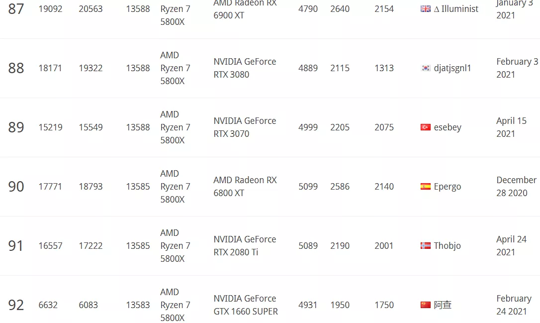Click the AMD Ryzen 7 5800X in row 90
This screenshot has height=323, width=540.
click(175, 187)
